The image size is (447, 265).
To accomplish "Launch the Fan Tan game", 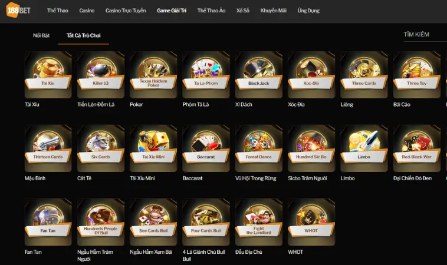I will (48, 222).
